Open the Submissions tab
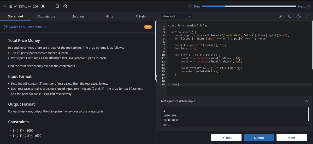This screenshot has height=144, width=313. (47, 16)
